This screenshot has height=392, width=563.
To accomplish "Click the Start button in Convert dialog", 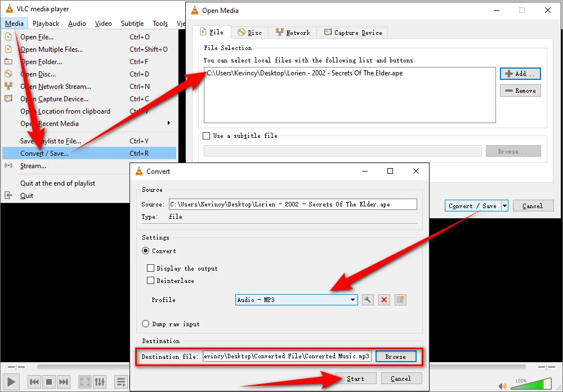I will (x=355, y=379).
